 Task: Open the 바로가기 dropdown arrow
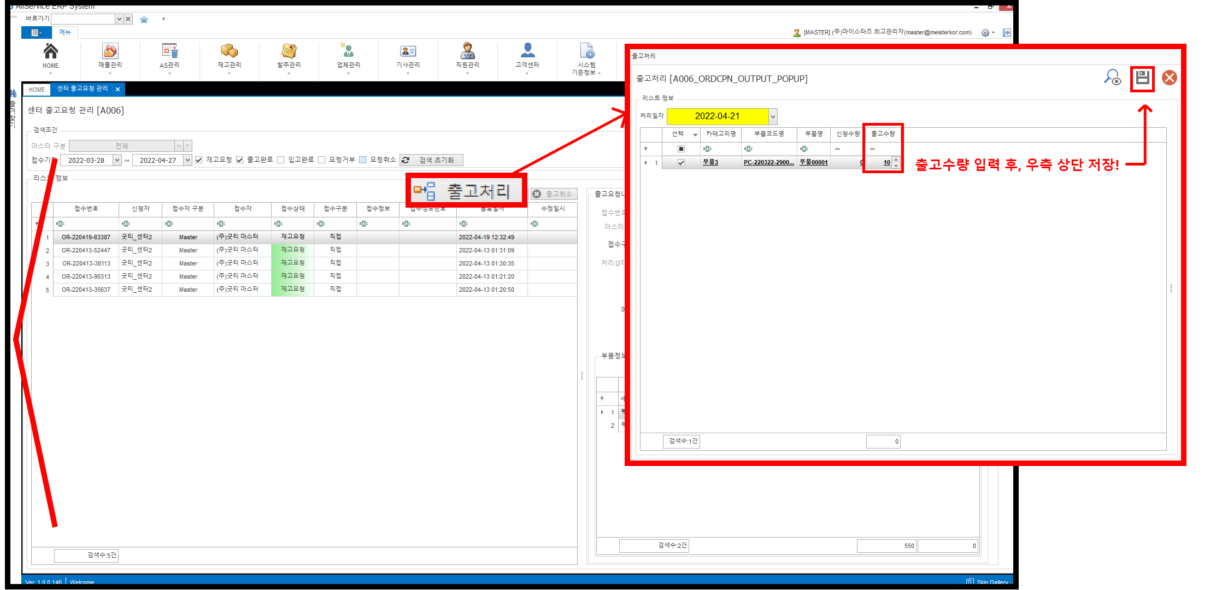point(119,19)
